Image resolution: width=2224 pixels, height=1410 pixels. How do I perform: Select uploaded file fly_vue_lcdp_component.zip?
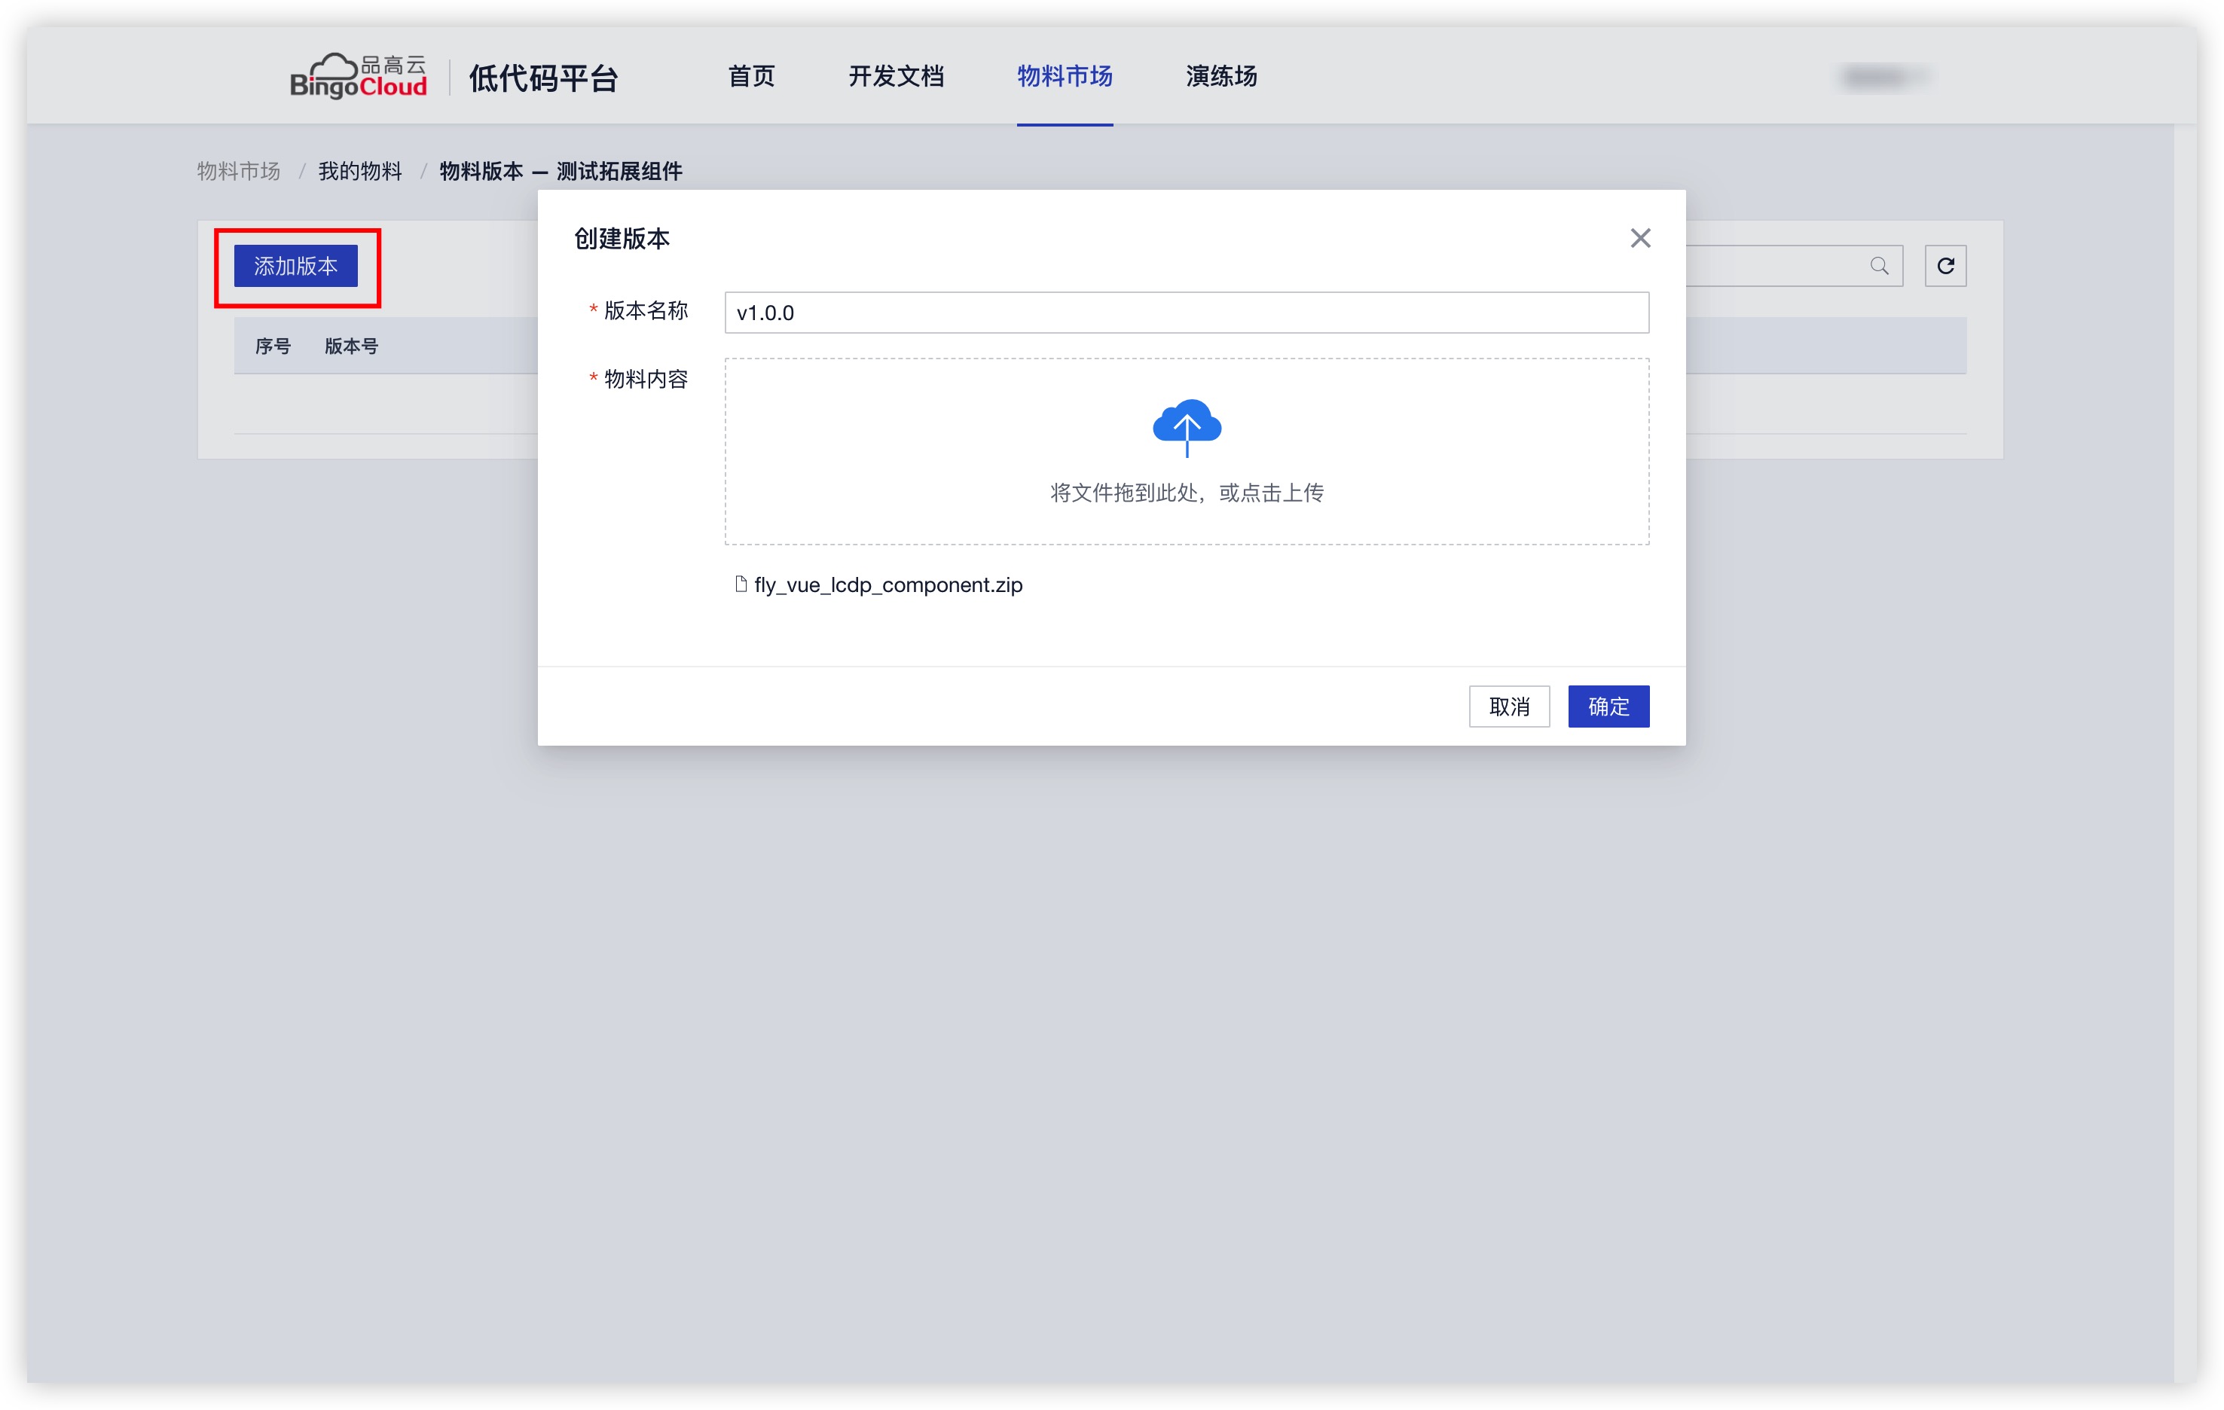point(887,584)
